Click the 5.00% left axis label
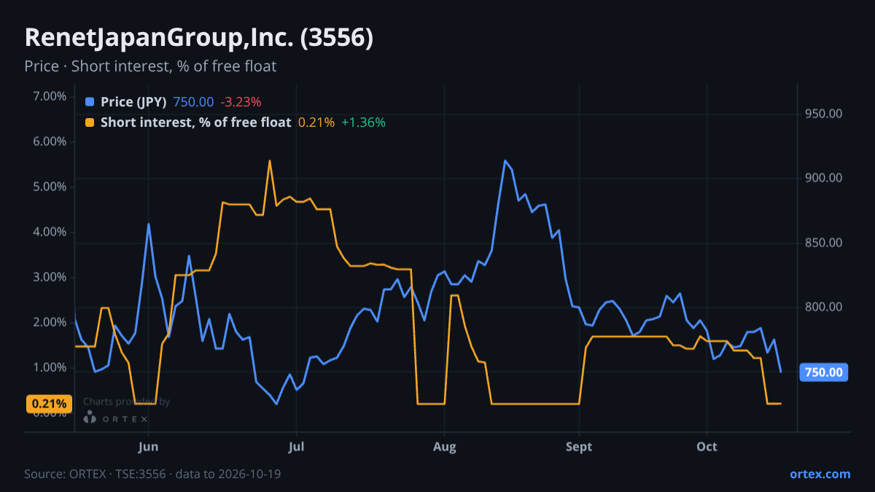This screenshot has width=875, height=492. coord(50,187)
